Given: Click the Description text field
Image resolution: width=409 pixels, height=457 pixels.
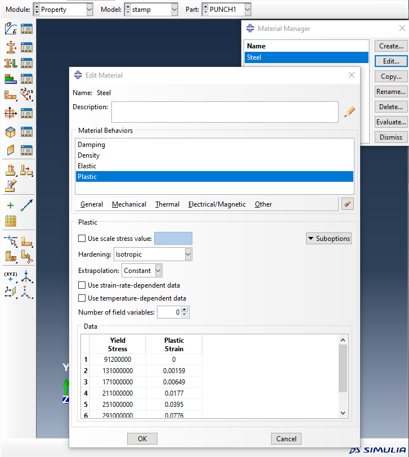Looking at the screenshot, I should tap(225, 112).
